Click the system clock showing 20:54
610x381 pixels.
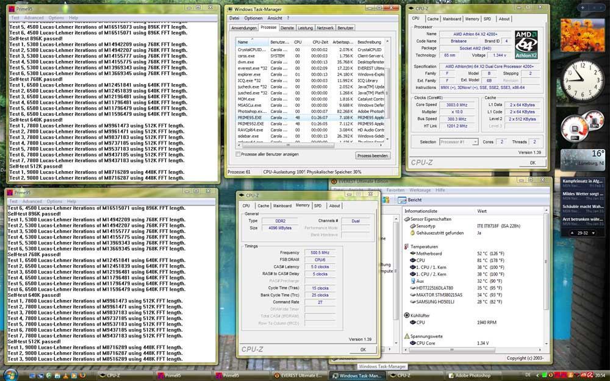coord(600,375)
